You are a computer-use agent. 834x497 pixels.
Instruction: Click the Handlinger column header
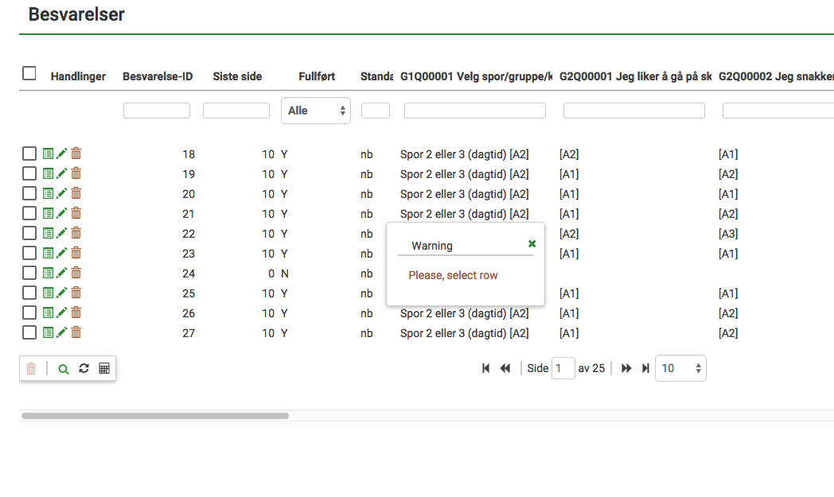click(78, 77)
